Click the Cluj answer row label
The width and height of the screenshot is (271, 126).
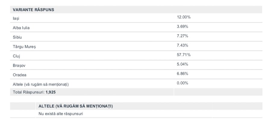17,56
